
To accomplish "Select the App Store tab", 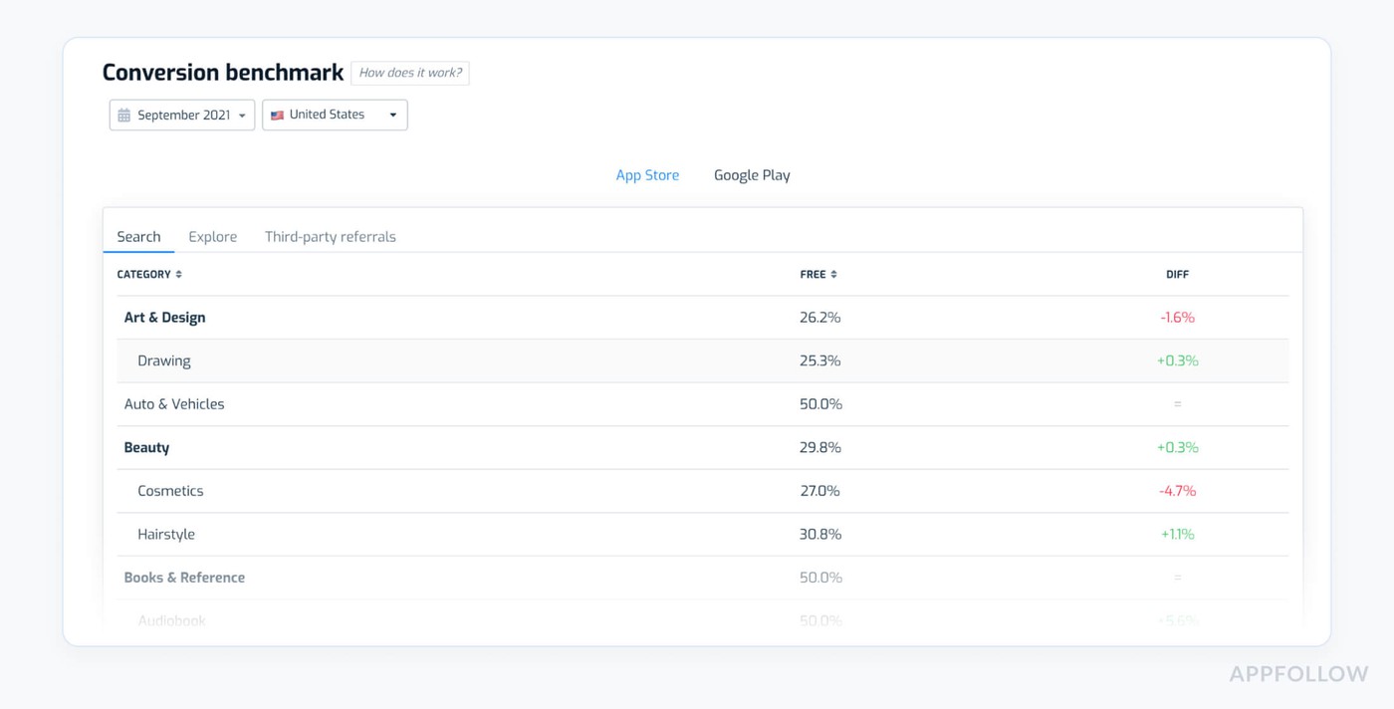I will coord(647,174).
